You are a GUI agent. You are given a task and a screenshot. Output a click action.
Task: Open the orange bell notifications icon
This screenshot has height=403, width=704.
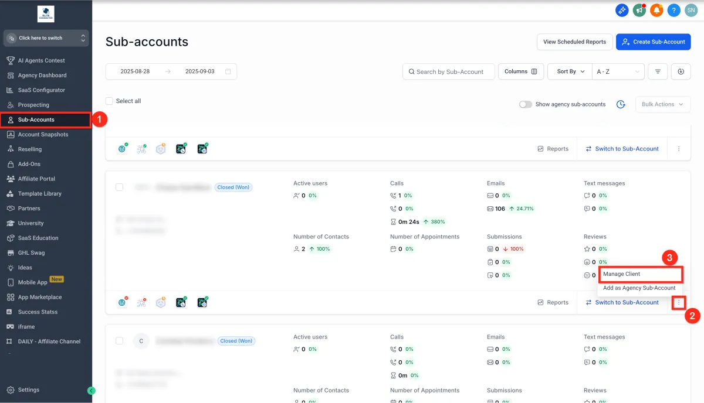pos(657,10)
